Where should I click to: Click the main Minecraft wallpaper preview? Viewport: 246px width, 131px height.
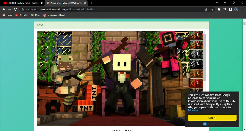[x=113, y=79]
